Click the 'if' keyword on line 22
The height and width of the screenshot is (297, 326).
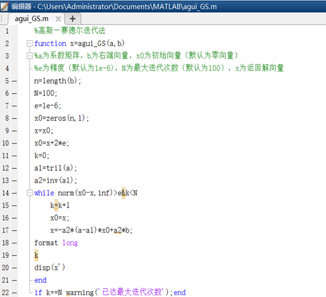pos(38,293)
